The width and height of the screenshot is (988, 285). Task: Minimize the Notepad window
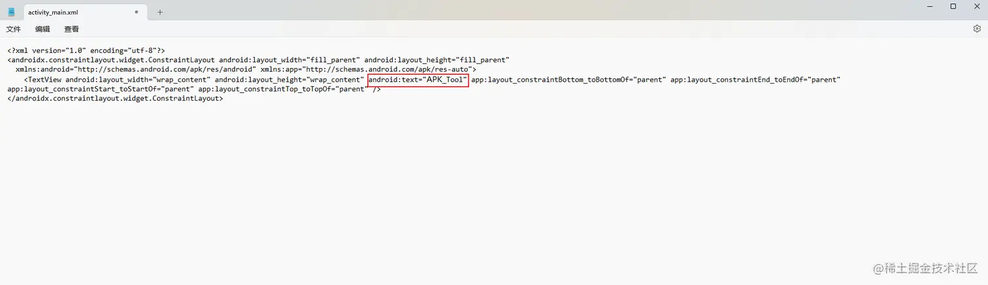[930, 7]
